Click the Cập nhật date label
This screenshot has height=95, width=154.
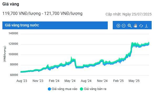tap(129, 14)
